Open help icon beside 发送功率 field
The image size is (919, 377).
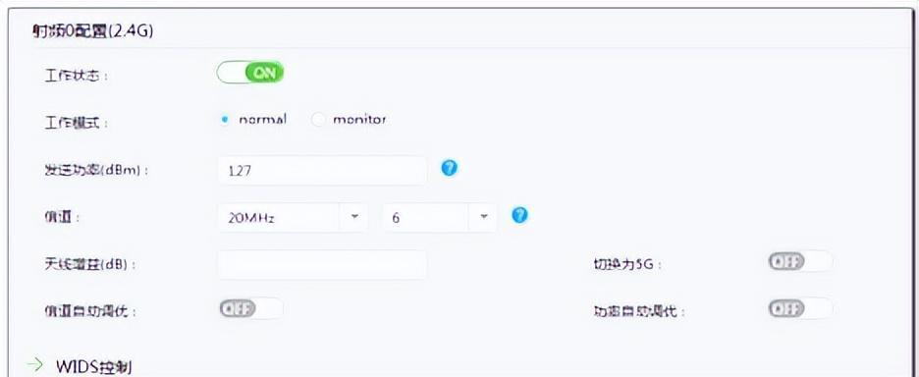449,168
